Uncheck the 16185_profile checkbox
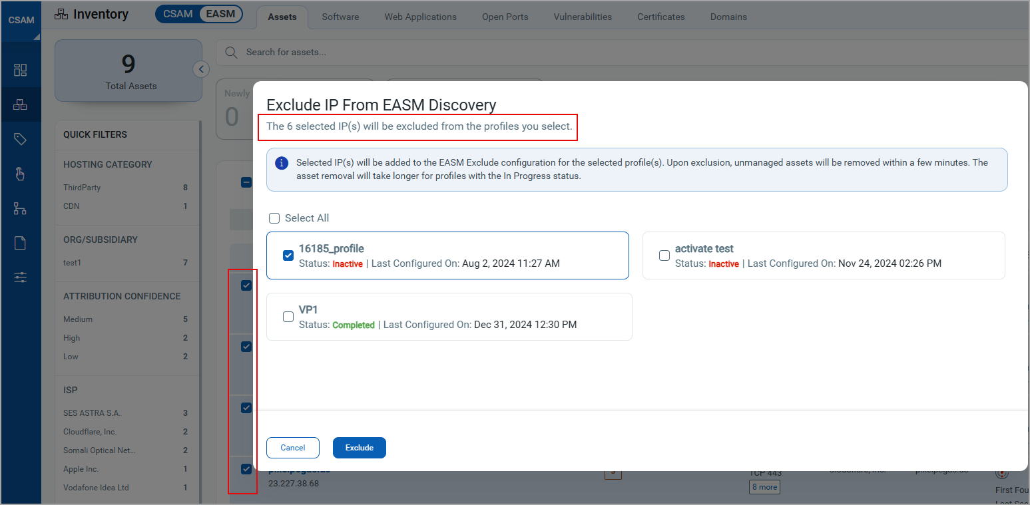The image size is (1030, 505). (288, 255)
